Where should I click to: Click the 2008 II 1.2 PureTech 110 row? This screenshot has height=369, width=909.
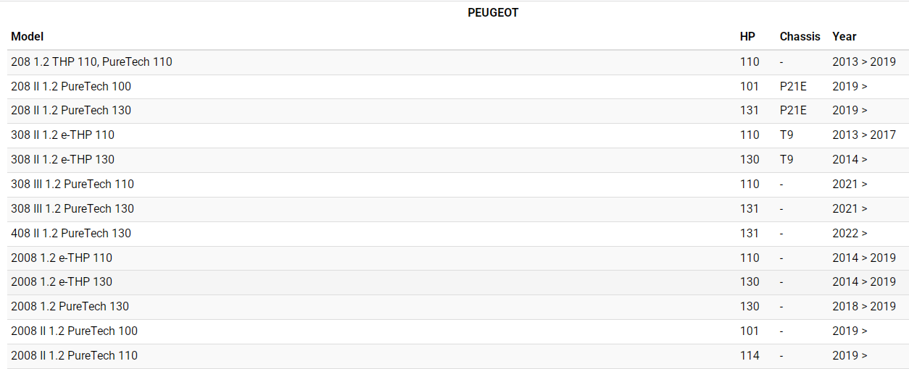point(74,355)
